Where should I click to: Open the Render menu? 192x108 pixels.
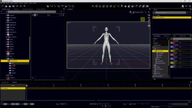[x=16, y=3]
